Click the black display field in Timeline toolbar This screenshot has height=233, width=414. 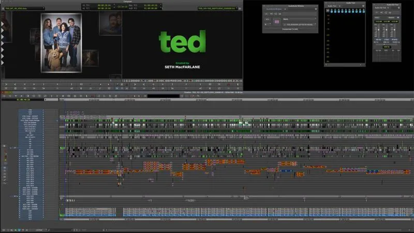tap(163, 96)
